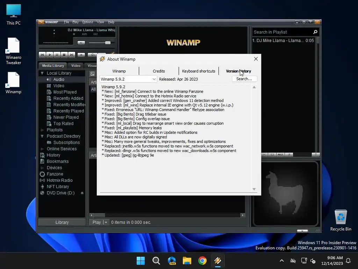Screen dimensions: 358x269
Task: Open the Fanzone item
Action: click(x=55, y=174)
